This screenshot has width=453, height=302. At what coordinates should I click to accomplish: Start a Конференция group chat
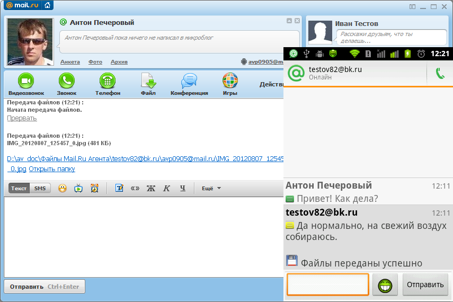tap(189, 81)
